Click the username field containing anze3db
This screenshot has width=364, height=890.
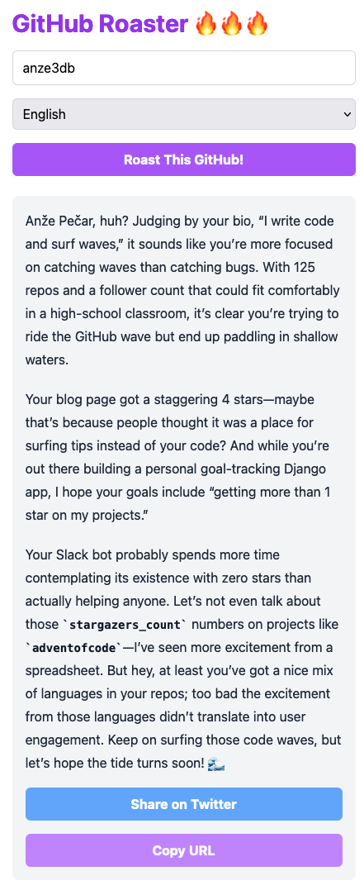(x=184, y=69)
